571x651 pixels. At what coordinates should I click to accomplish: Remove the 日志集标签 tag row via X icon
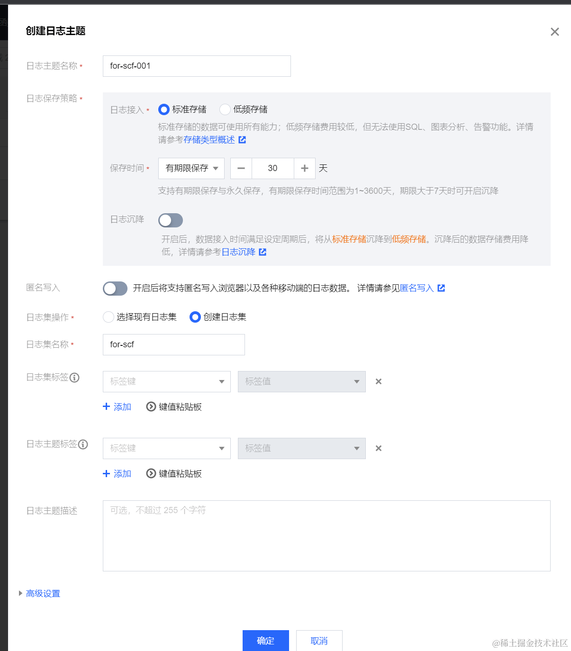[378, 381]
